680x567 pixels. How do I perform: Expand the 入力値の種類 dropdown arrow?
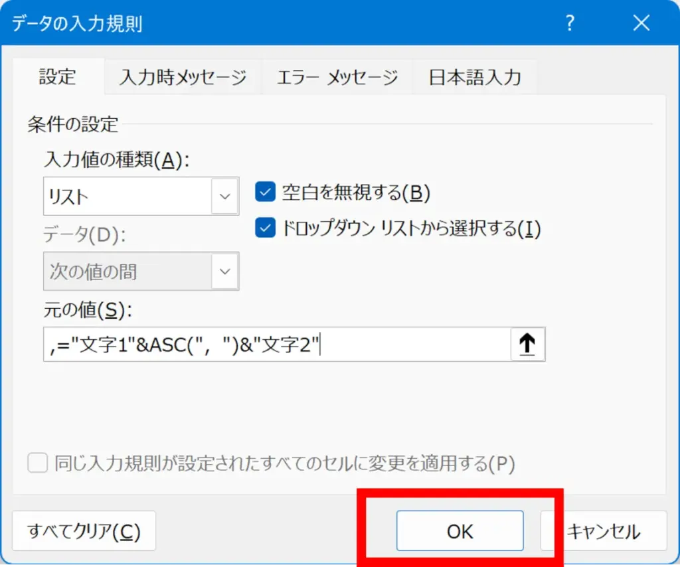[225, 197]
